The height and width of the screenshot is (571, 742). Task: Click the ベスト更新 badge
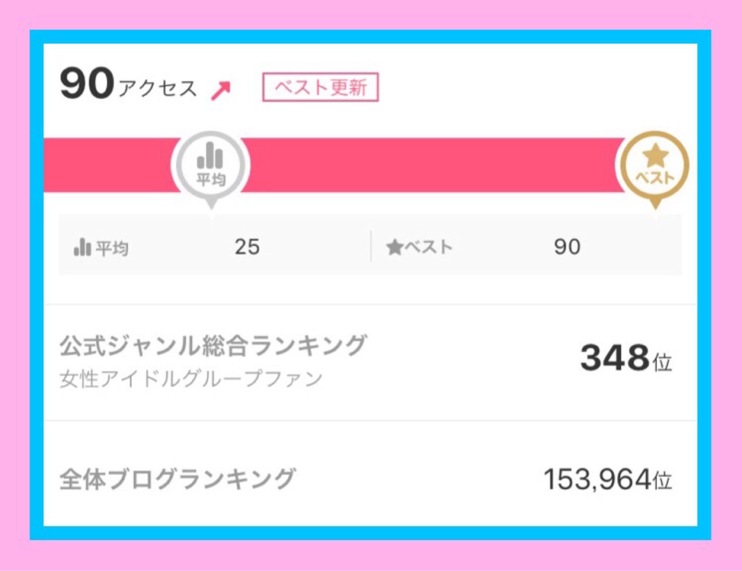pyautogui.click(x=320, y=87)
